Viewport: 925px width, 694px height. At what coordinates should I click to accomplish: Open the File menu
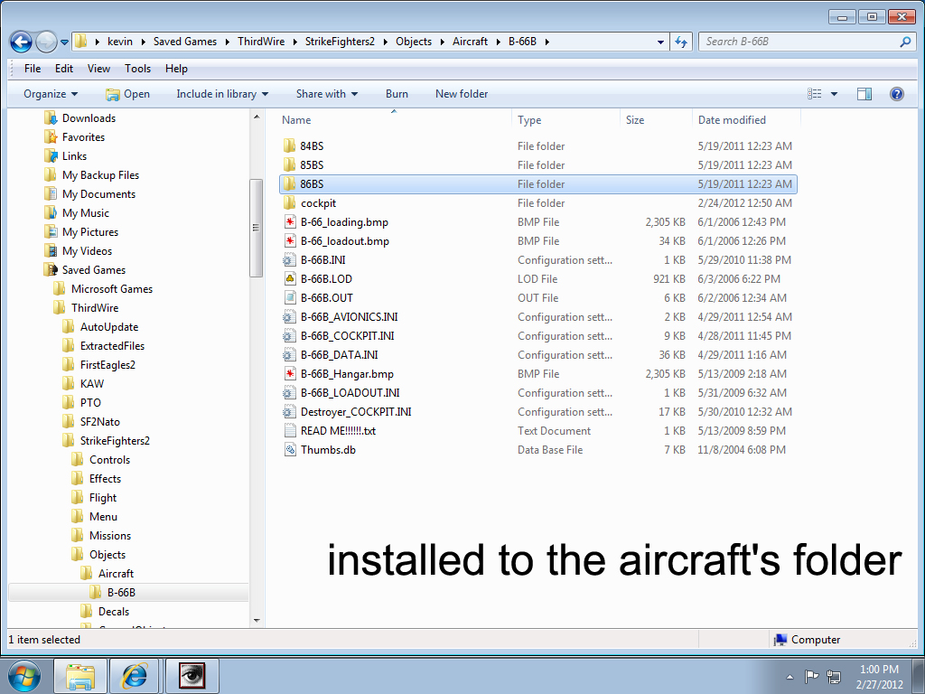tap(33, 69)
